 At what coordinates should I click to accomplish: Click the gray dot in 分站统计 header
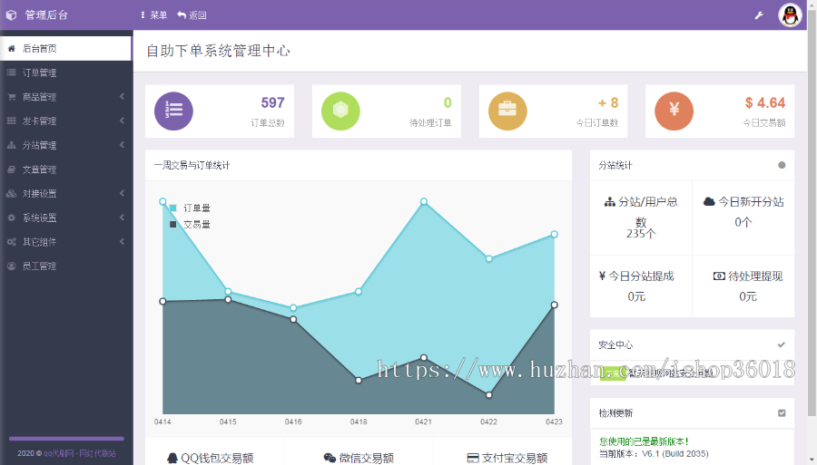tap(782, 165)
